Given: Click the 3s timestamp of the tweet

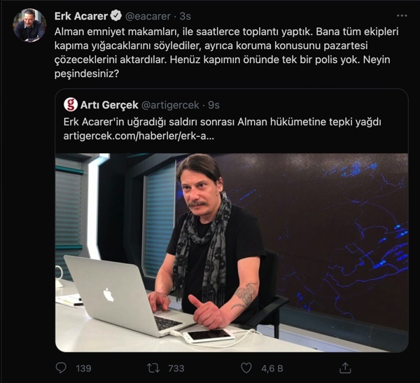Looking at the screenshot, I should [x=185, y=16].
